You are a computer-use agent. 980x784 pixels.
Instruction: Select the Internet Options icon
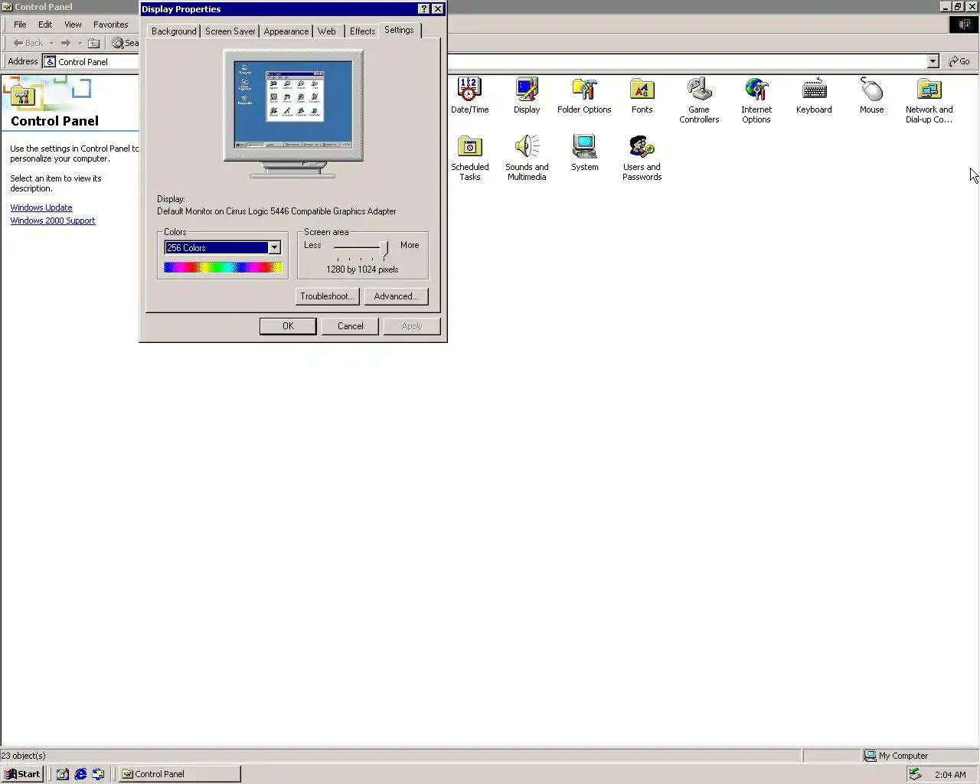pyautogui.click(x=756, y=100)
